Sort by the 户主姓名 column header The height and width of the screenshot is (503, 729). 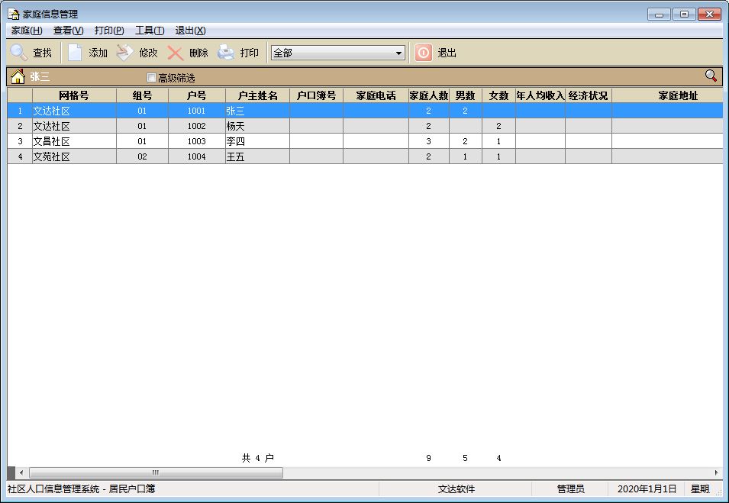pyautogui.click(x=257, y=95)
